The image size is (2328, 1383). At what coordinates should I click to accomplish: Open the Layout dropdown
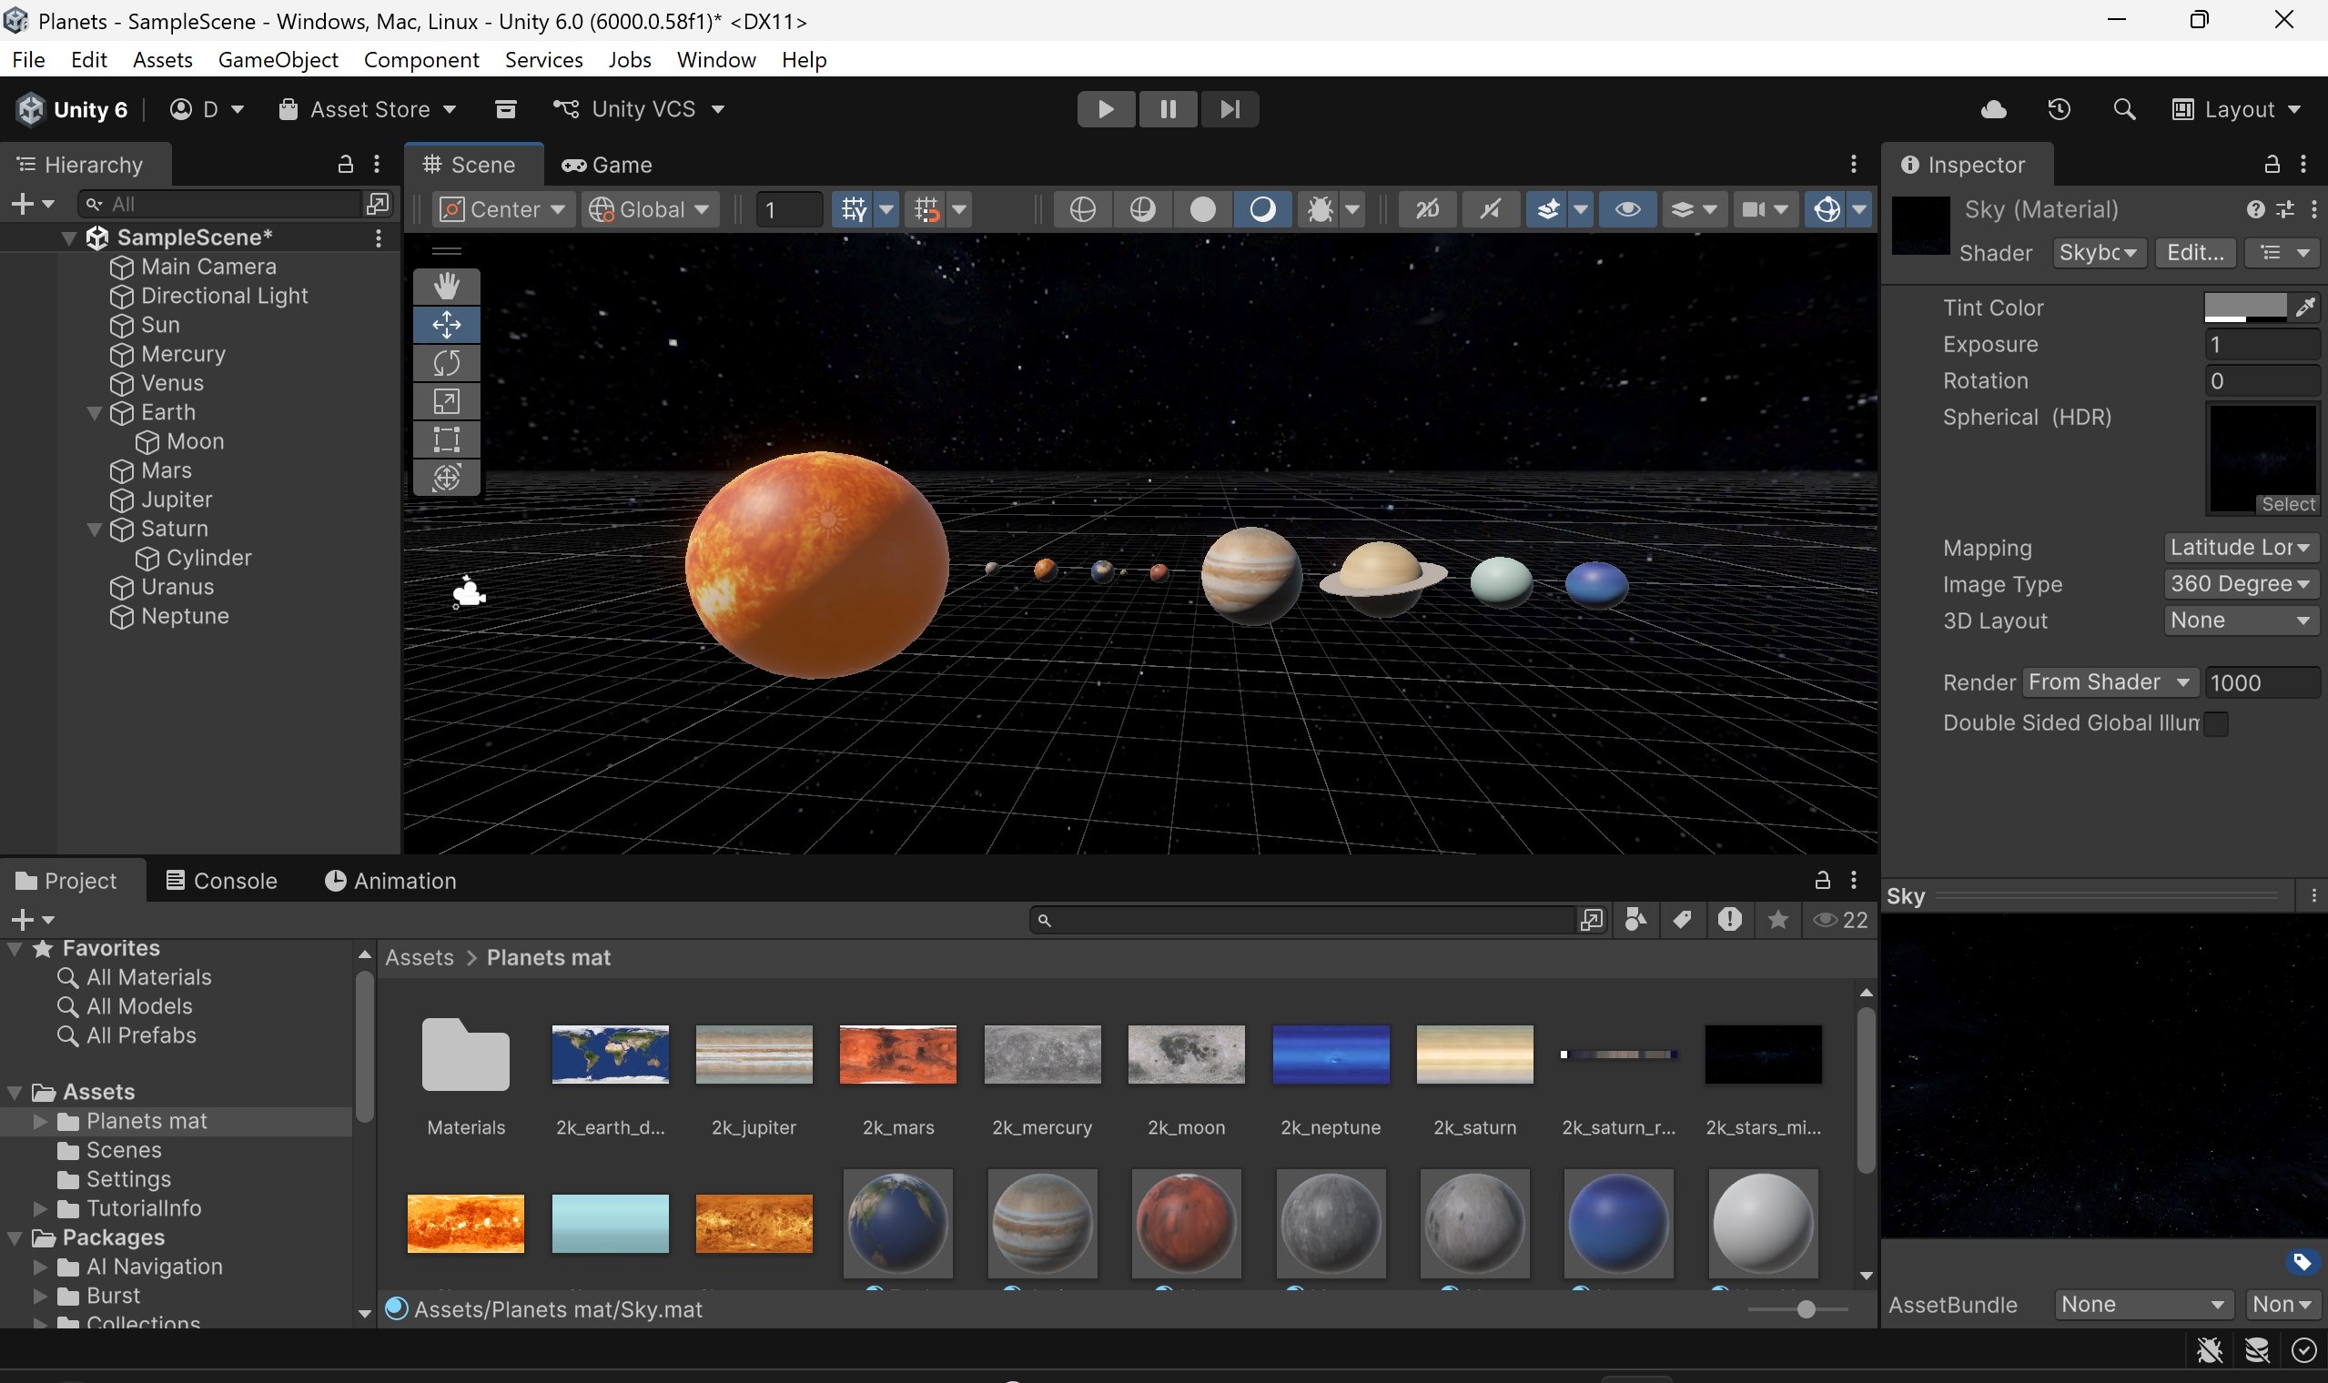pos(2239,109)
